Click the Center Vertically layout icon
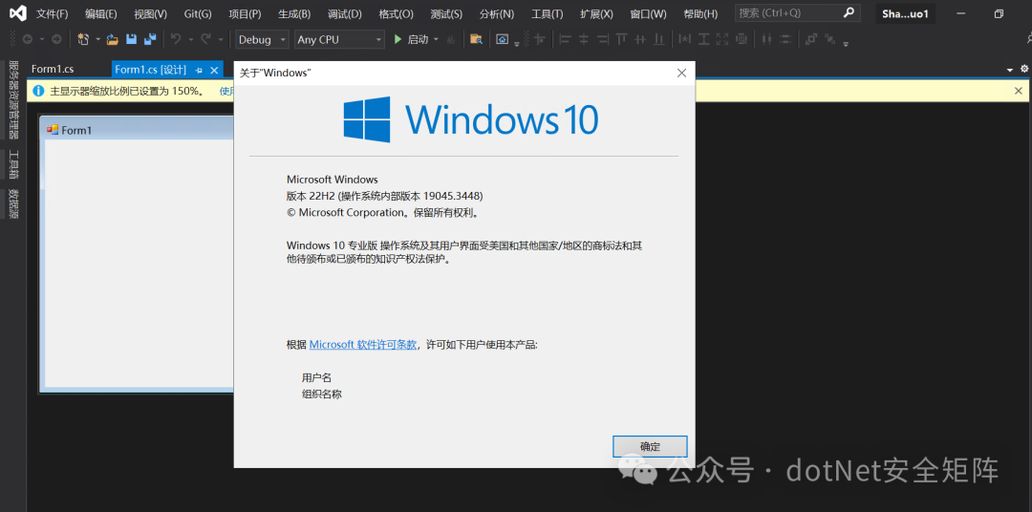This screenshot has height=512, width=1032. pyautogui.click(x=785, y=39)
